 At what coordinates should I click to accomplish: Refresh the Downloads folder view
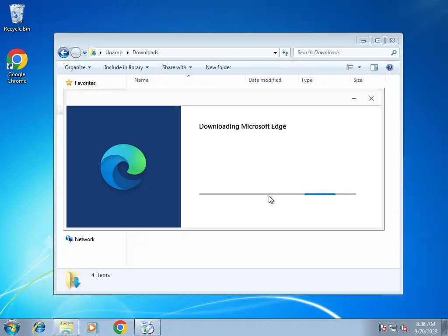tap(285, 52)
